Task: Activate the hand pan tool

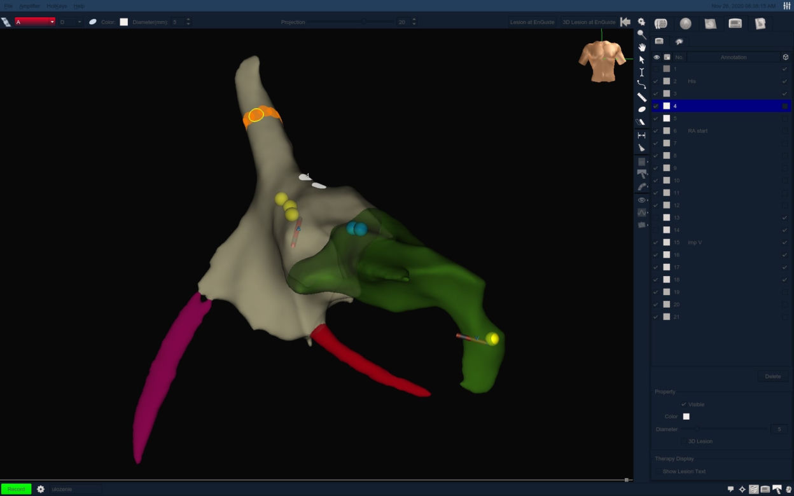Action: pyautogui.click(x=641, y=47)
